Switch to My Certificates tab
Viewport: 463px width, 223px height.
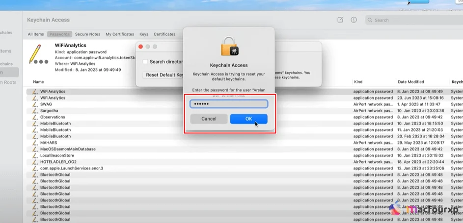pos(120,34)
